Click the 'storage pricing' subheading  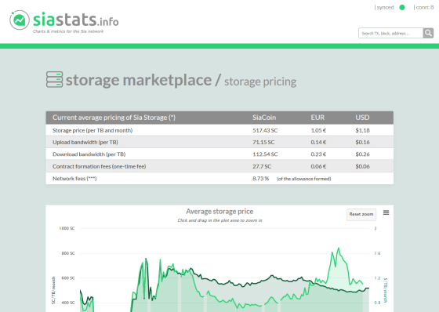point(260,82)
